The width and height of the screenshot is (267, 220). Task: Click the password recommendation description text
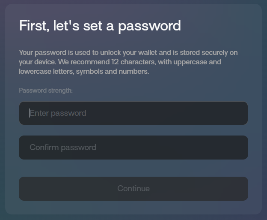(128, 62)
